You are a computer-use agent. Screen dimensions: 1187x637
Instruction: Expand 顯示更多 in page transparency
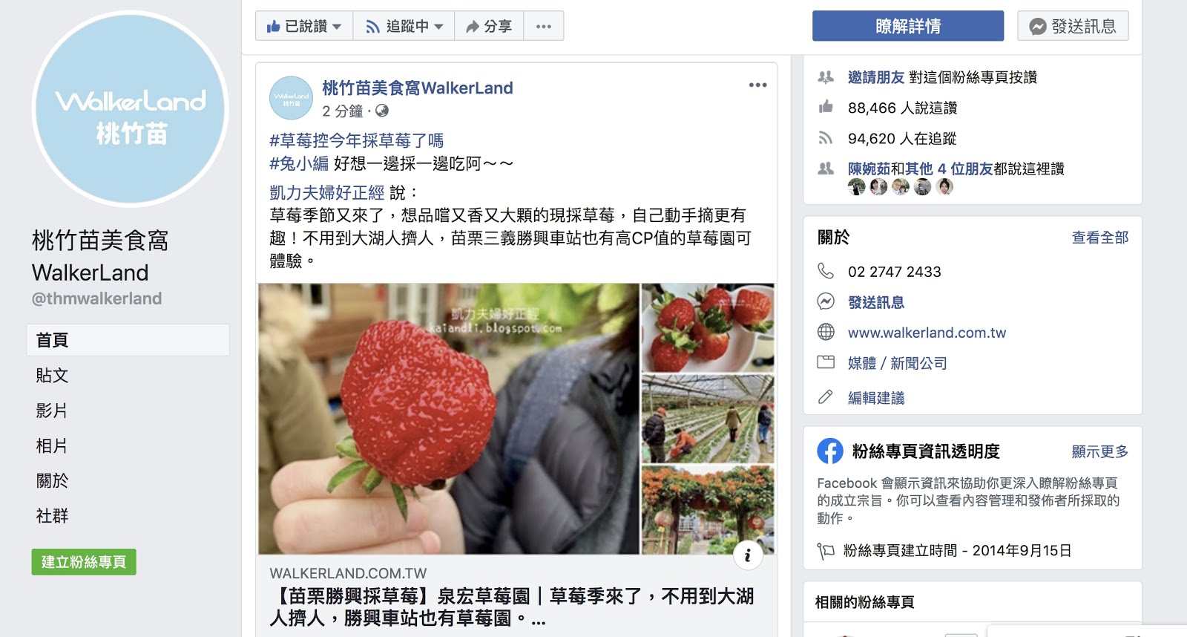click(1099, 451)
